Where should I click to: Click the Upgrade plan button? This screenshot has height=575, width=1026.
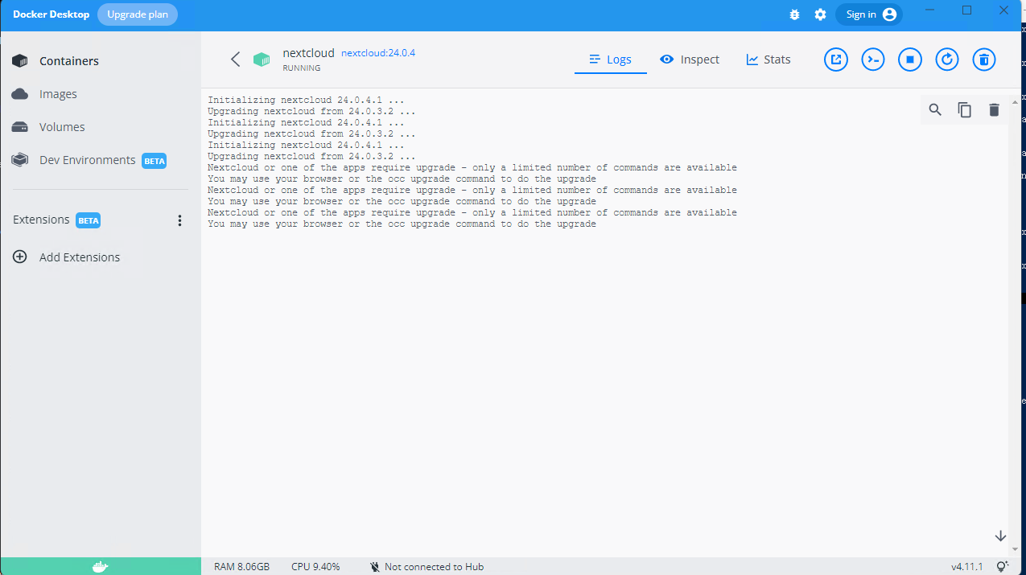[x=137, y=14]
